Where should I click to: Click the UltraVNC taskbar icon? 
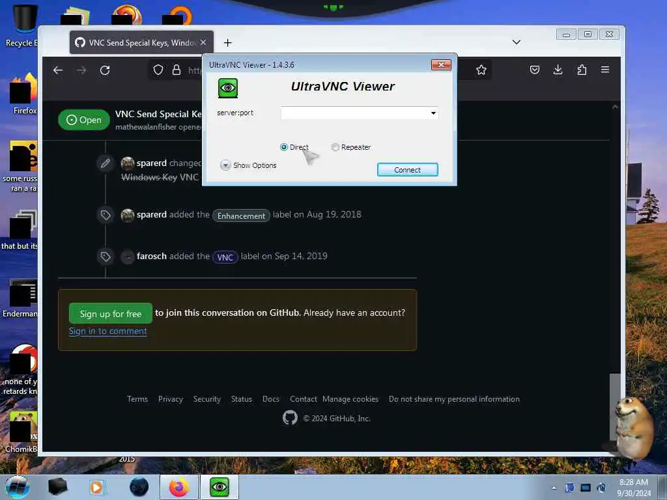(x=220, y=487)
